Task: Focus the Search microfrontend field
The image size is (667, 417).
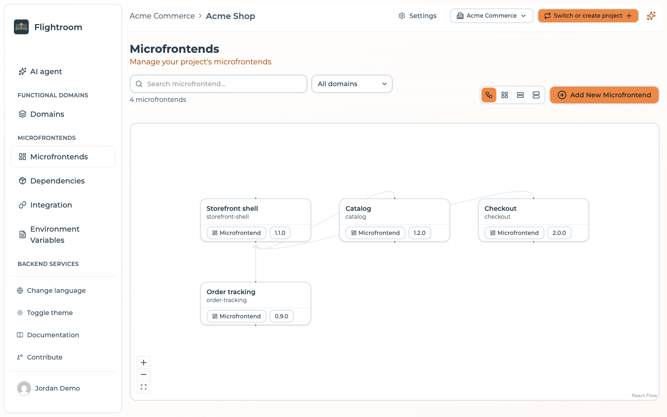Action: pyautogui.click(x=219, y=84)
